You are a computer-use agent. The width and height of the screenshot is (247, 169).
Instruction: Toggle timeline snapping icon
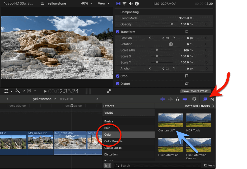click(185, 99)
